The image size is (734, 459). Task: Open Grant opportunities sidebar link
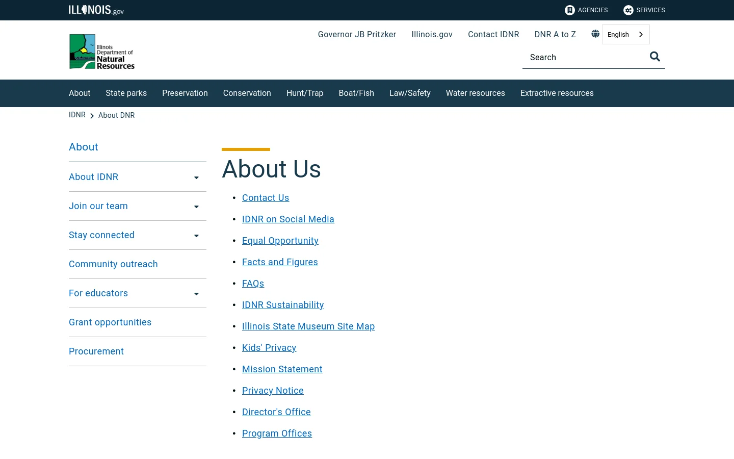(x=110, y=322)
